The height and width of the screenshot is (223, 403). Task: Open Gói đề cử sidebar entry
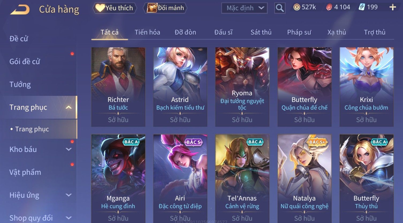tap(25, 62)
